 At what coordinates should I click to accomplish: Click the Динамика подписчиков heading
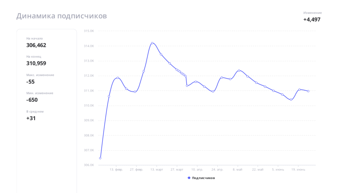(x=62, y=16)
